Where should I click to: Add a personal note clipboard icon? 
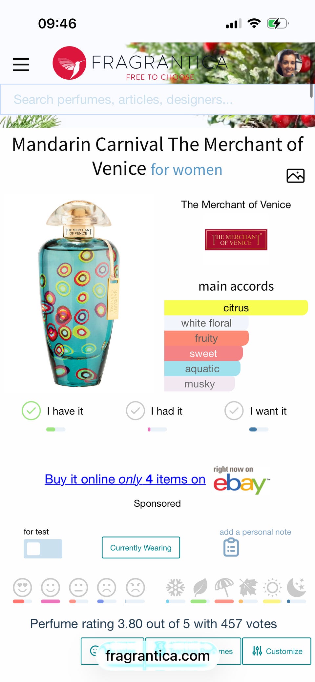(231, 547)
